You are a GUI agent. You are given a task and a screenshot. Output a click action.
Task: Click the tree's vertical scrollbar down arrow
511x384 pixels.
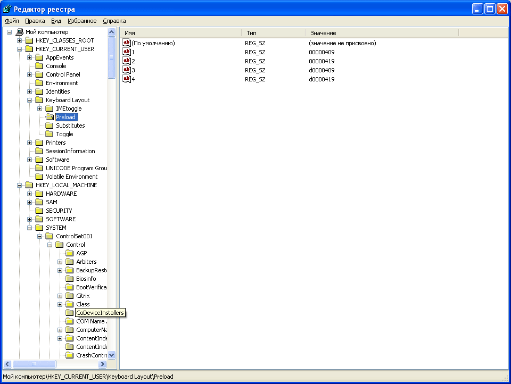pyautogui.click(x=112, y=355)
